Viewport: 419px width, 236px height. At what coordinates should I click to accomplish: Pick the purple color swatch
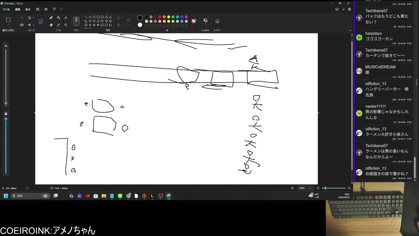186,17
